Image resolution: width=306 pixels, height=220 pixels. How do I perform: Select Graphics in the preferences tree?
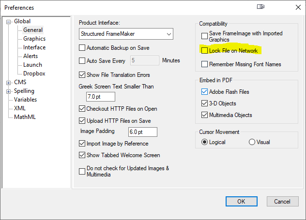[34, 39]
